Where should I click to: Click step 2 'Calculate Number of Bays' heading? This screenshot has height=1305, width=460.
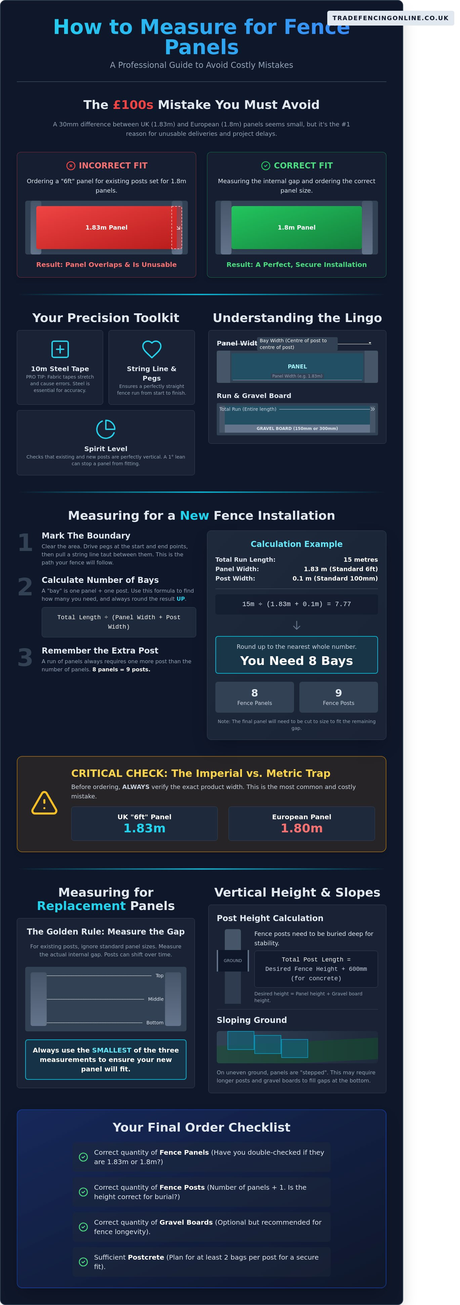coord(100,580)
